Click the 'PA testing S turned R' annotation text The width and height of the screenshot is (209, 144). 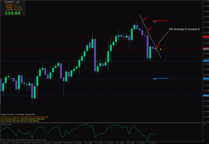(x=184, y=29)
